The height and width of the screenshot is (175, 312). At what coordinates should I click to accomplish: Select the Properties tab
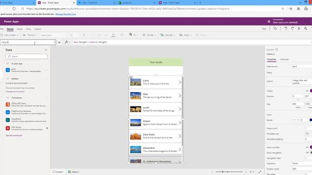point(272,59)
